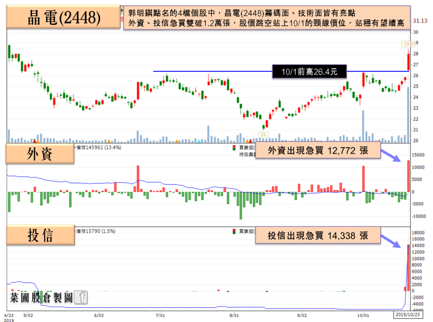The image size is (433, 322).
Task: Click the latest price tag near 28
Action: click(x=408, y=44)
